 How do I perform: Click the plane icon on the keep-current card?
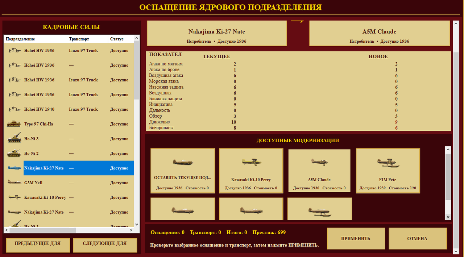[x=183, y=162]
